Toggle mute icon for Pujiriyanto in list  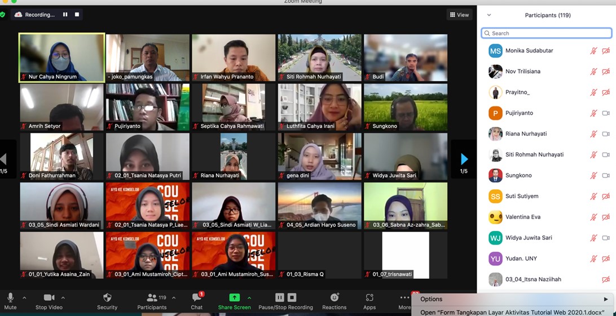(593, 113)
